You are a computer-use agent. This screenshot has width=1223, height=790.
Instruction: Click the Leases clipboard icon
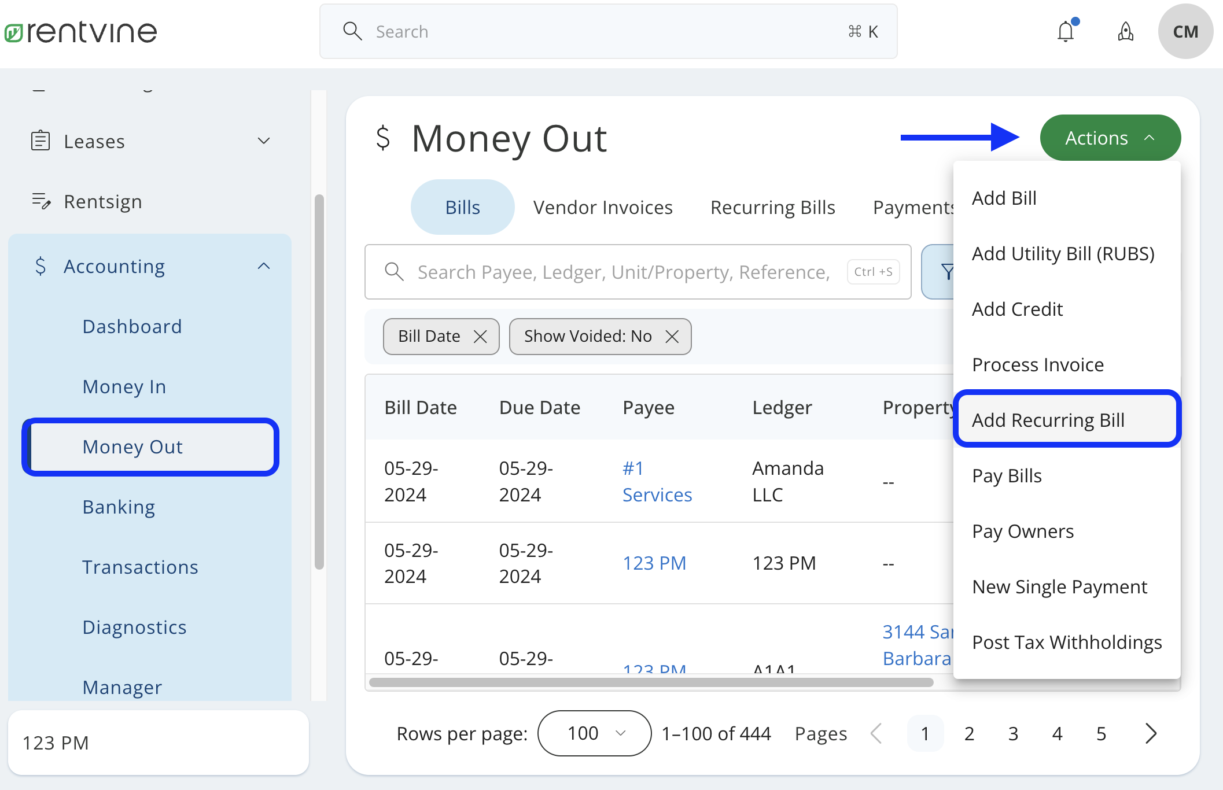click(40, 141)
